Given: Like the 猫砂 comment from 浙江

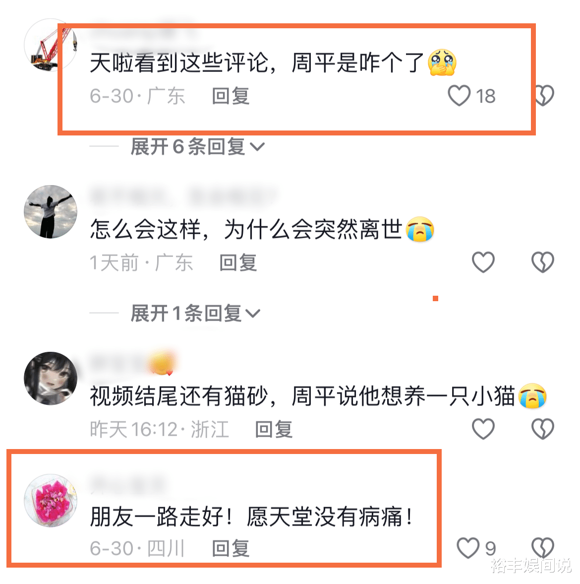Looking at the screenshot, I should point(483,428).
